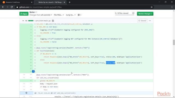
Task: Click the green Open status badge
Action: (x=24, y=14)
